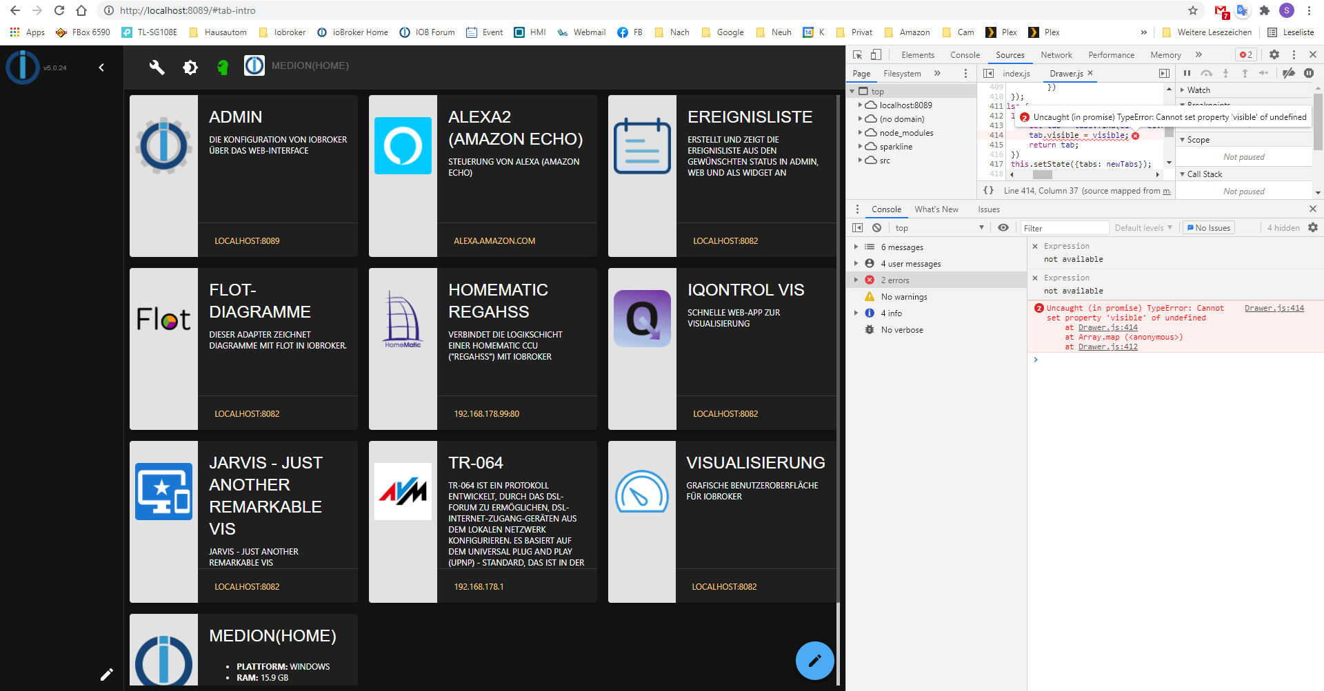
Task: Expand the localhost:8089 tree node
Action: (860, 105)
